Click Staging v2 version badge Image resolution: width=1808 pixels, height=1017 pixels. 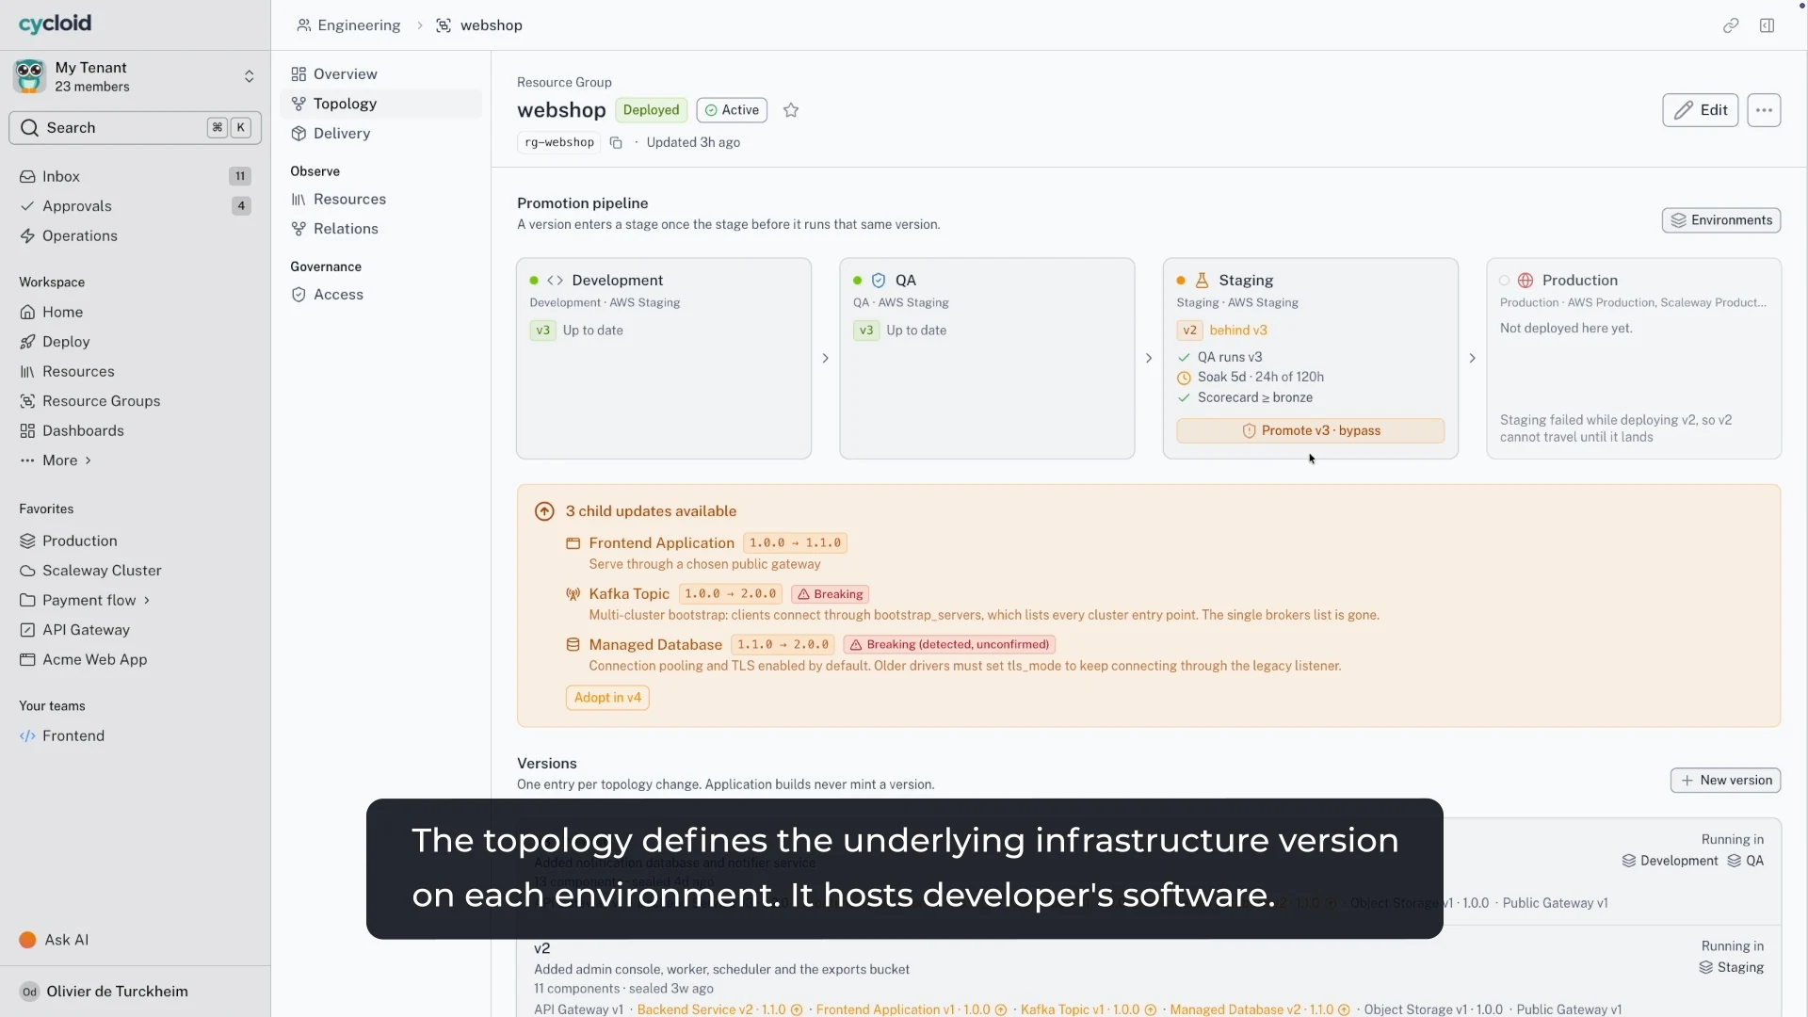pyautogui.click(x=1189, y=331)
